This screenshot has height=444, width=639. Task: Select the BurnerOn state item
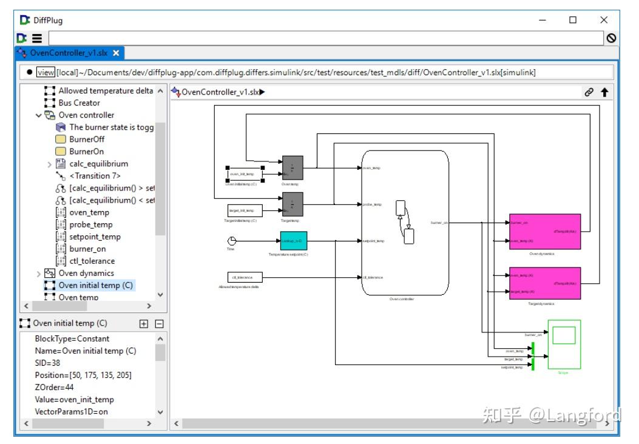(86, 152)
